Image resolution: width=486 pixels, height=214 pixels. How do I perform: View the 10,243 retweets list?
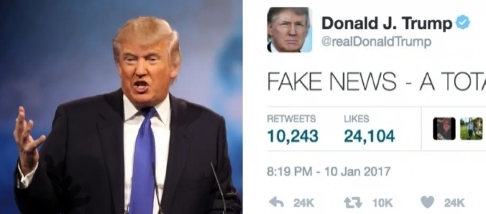point(292,136)
